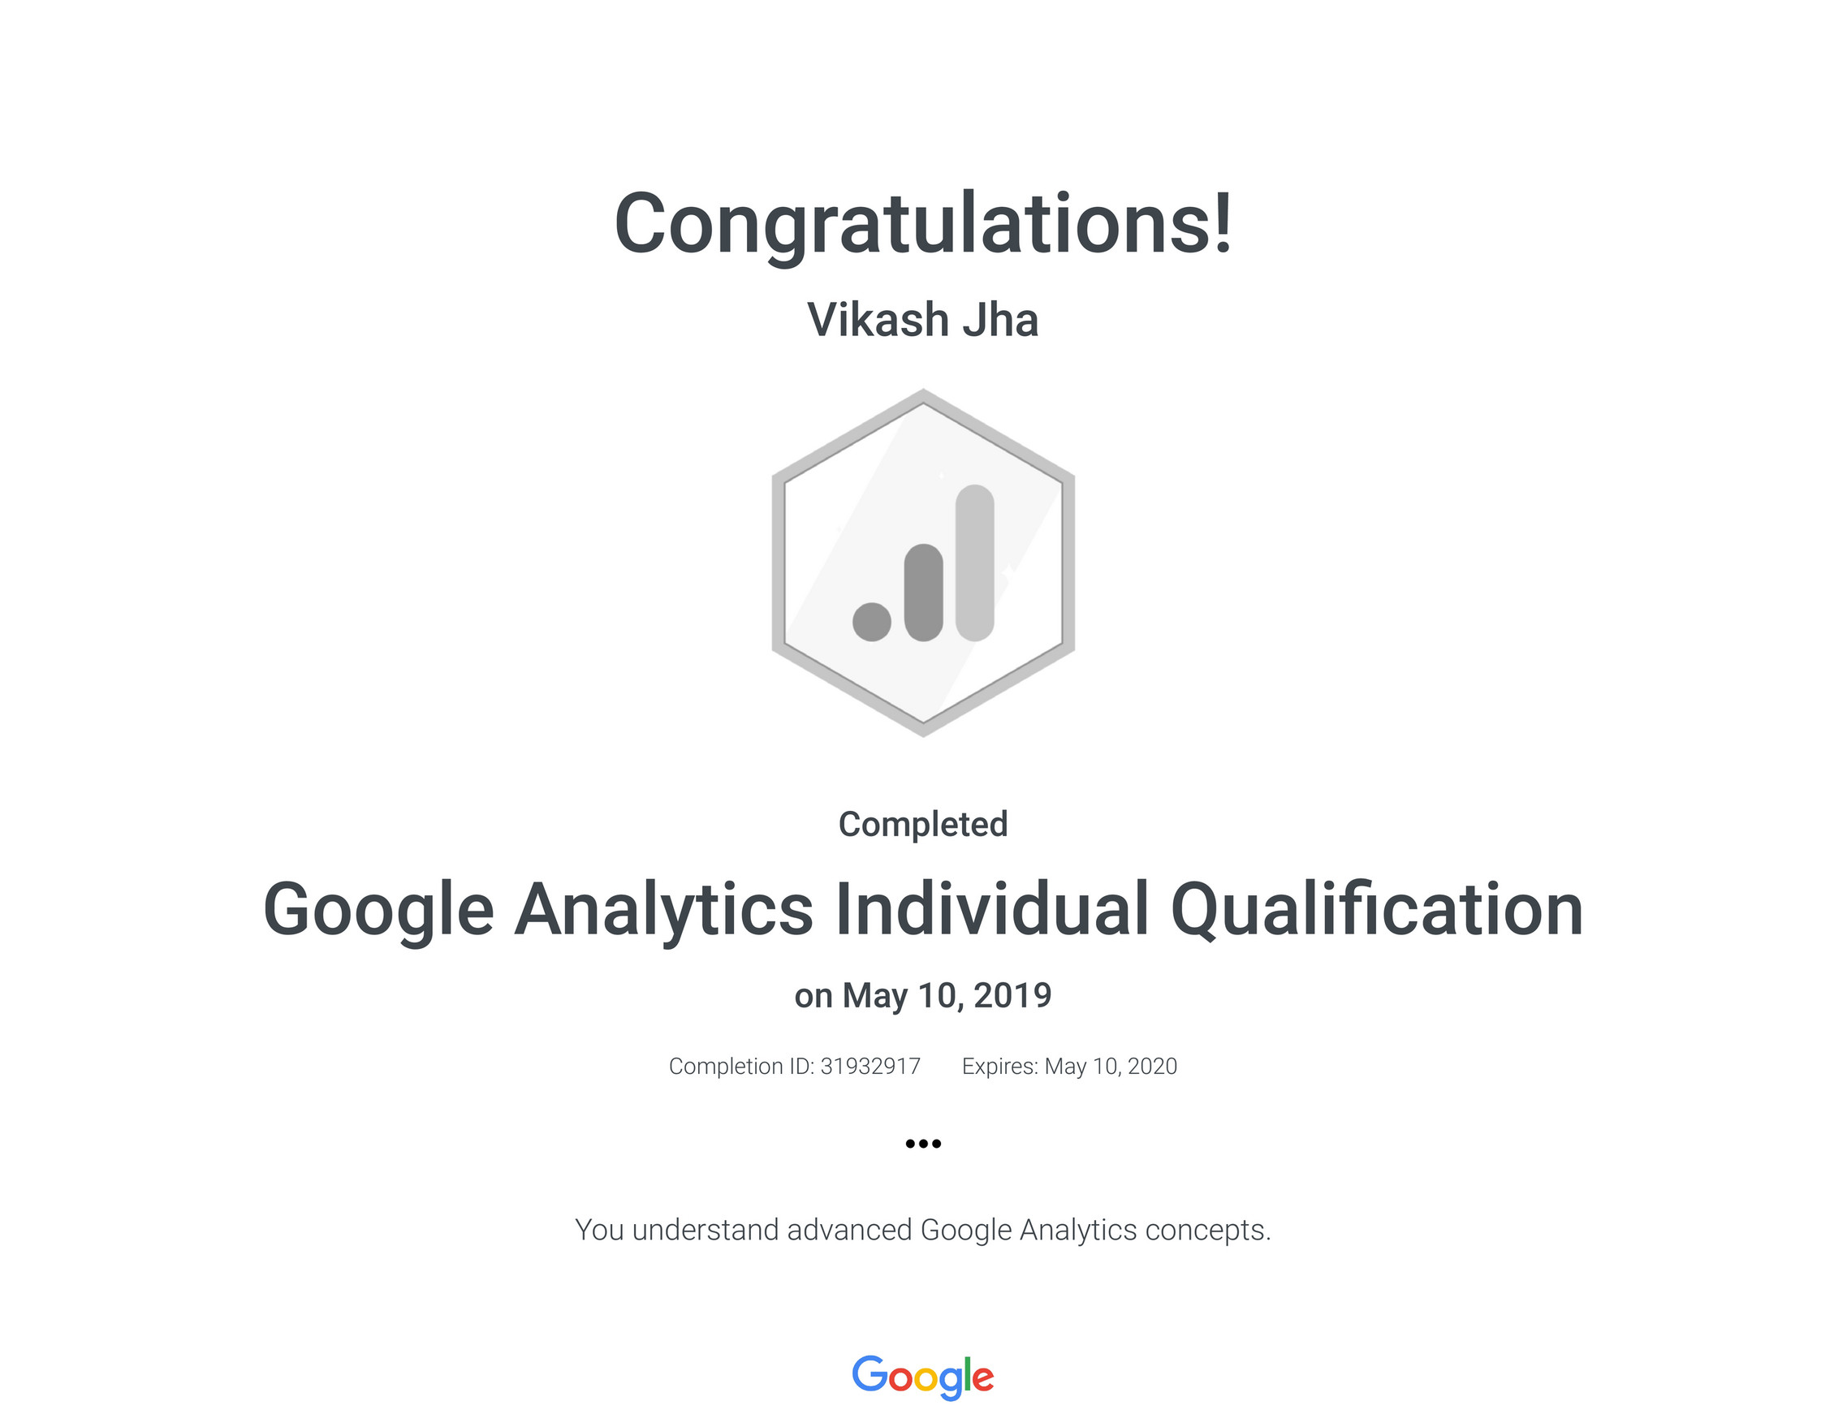Click the word Analytics in certificate title

click(x=664, y=910)
